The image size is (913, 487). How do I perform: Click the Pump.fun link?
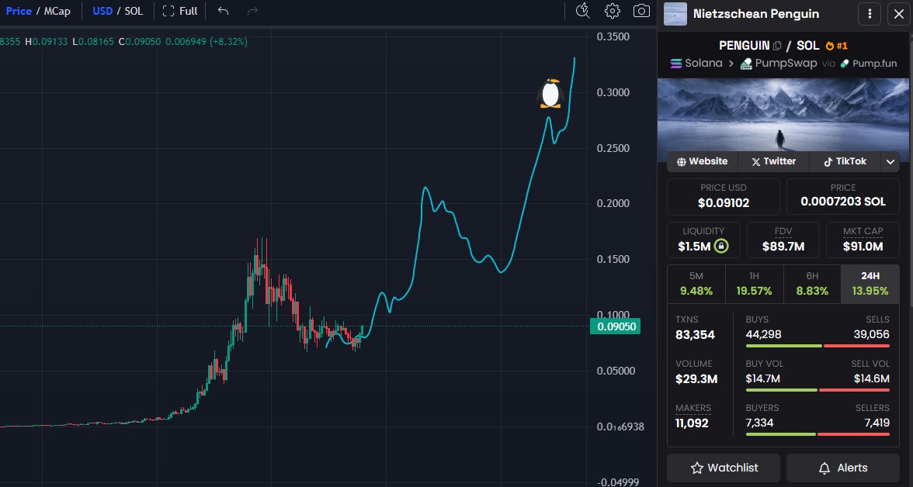[868, 64]
